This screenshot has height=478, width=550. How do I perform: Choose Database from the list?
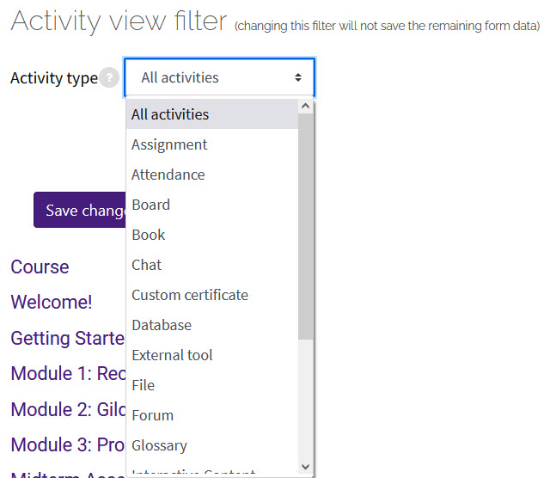212,325
